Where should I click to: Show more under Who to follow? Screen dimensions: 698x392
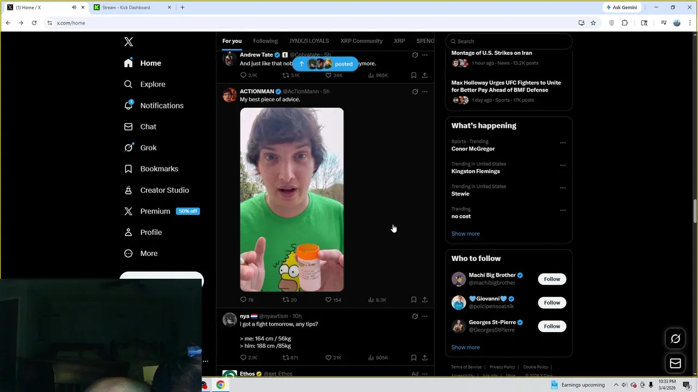[x=466, y=347]
